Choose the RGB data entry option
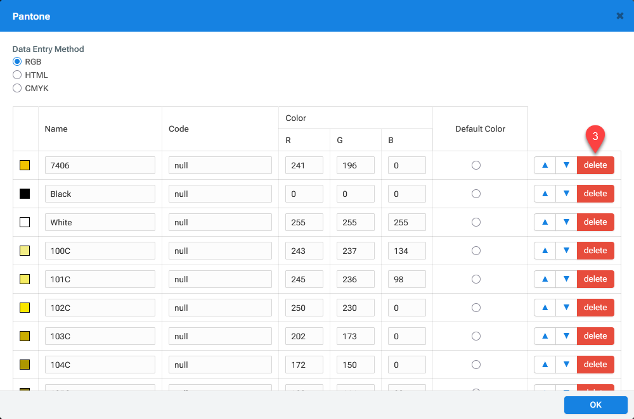Image resolution: width=634 pixels, height=419 pixels. [17, 61]
